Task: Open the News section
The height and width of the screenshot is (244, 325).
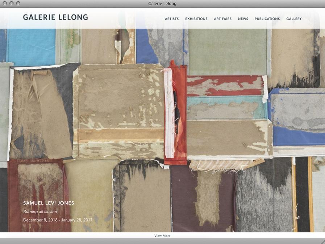Action: point(243,18)
